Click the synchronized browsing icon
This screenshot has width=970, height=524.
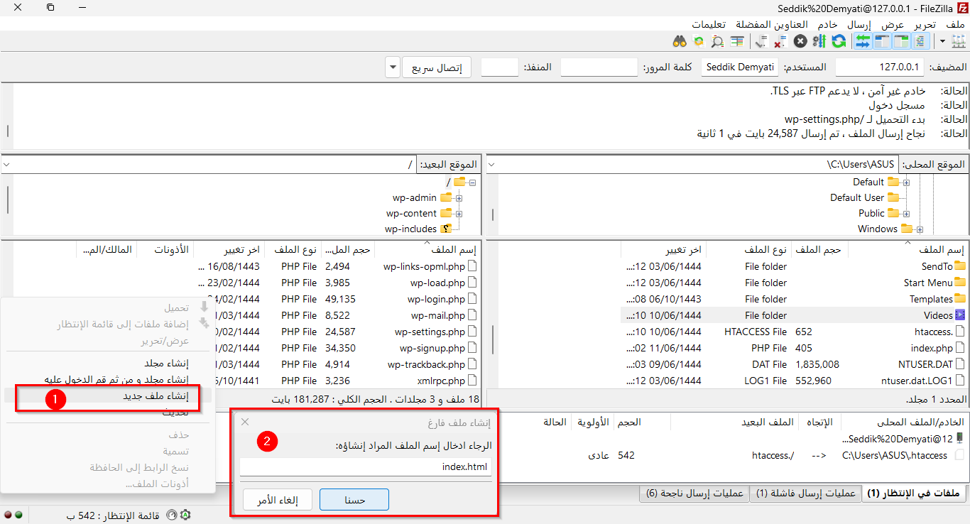(698, 42)
